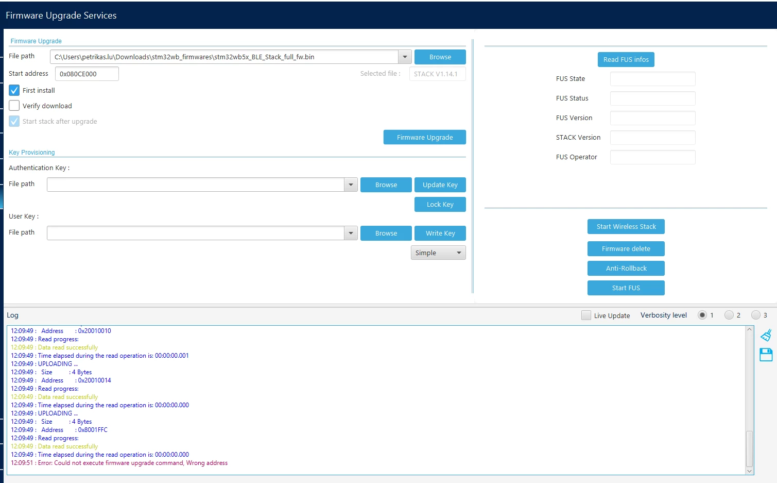This screenshot has height=483, width=777.
Task: Open the Authentication Key file path dropdown
Action: tap(351, 185)
